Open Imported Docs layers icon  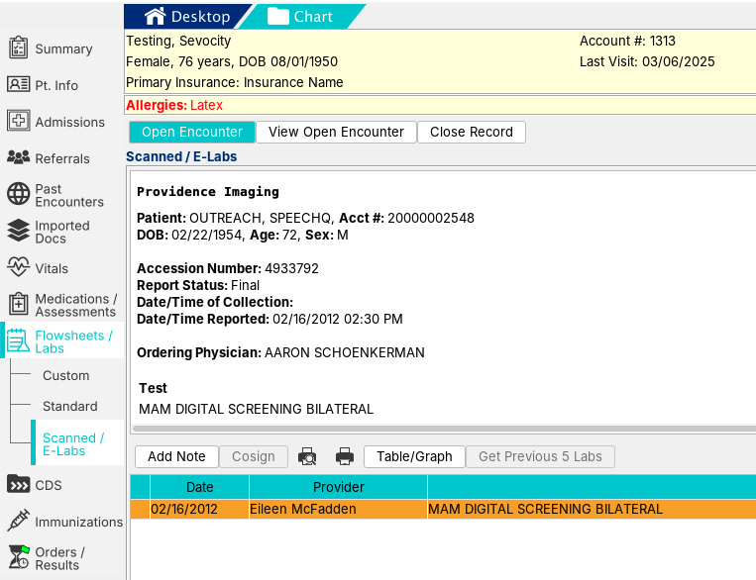pyautogui.click(x=18, y=231)
